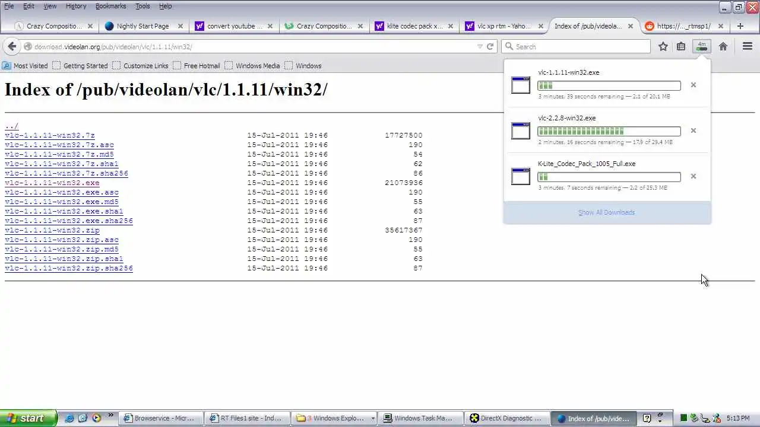
Task: Open Customize Links bookmark
Action: 140,66
